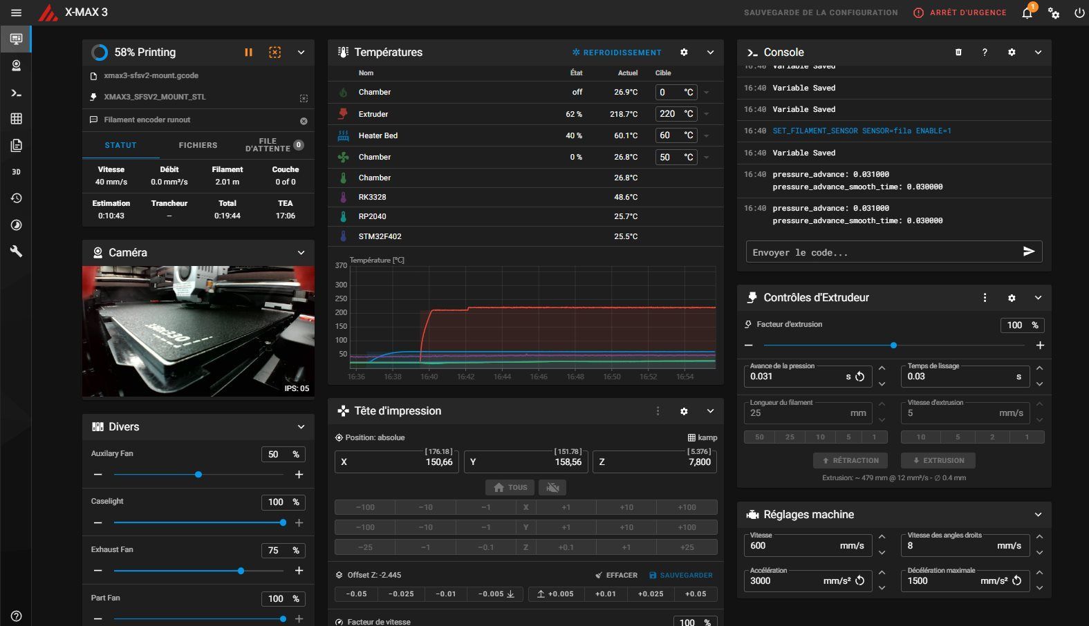Open Températures panel settings gear

(x=684, y=53)
